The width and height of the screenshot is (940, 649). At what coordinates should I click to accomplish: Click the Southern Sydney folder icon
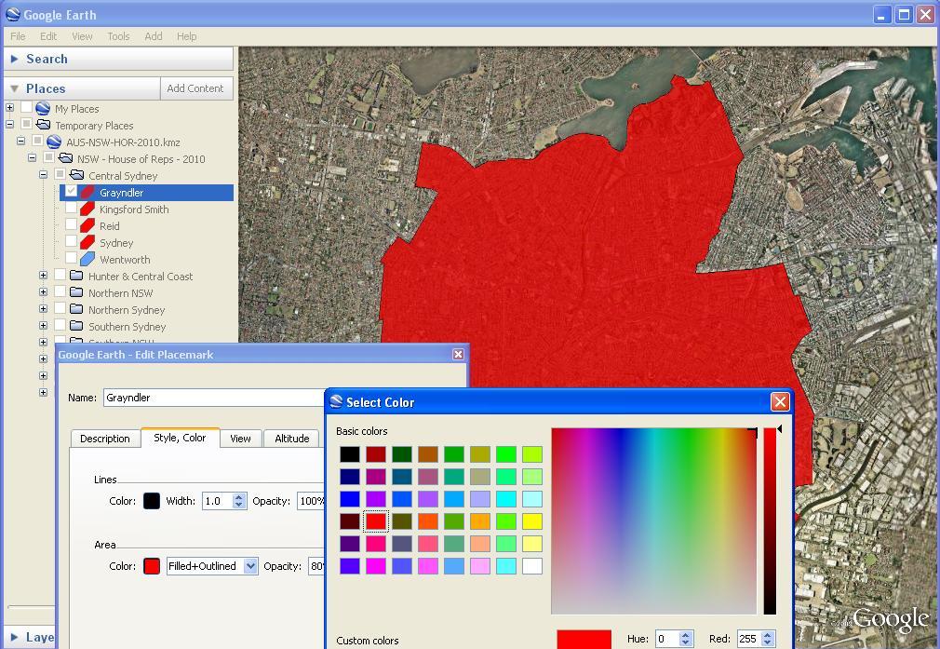pyautogui.click(x=76, y=326)
